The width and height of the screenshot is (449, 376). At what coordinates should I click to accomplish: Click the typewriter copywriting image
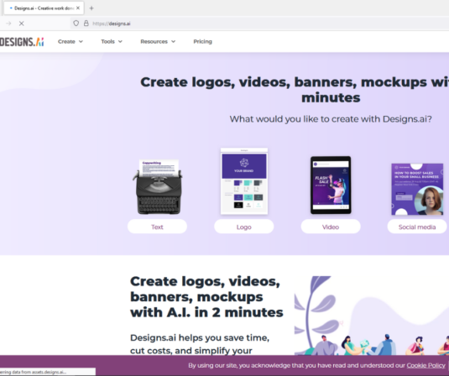[x=158, y=186]
